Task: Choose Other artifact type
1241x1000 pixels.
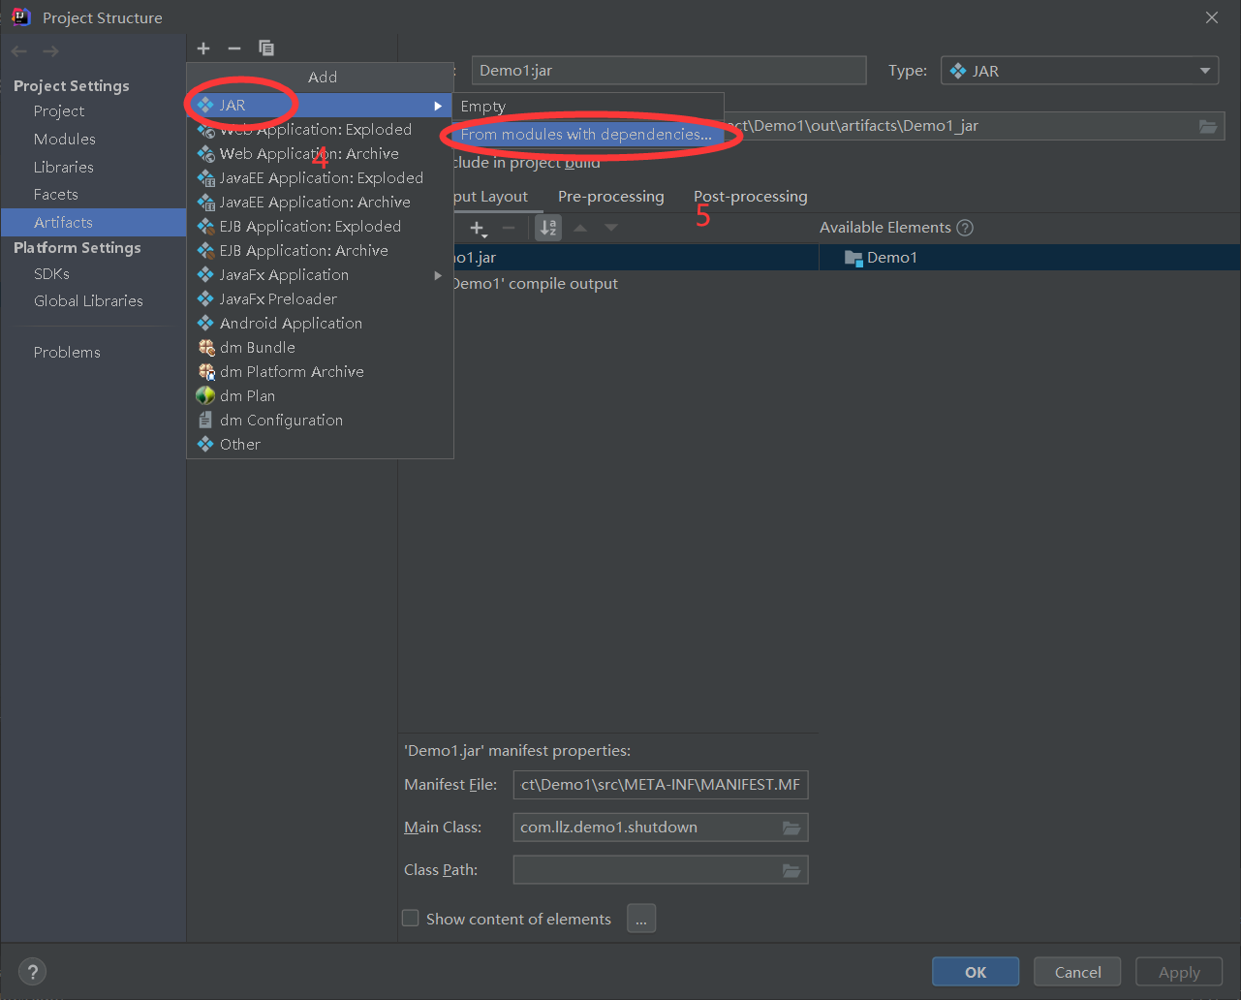Action: [x=320, y=444]
